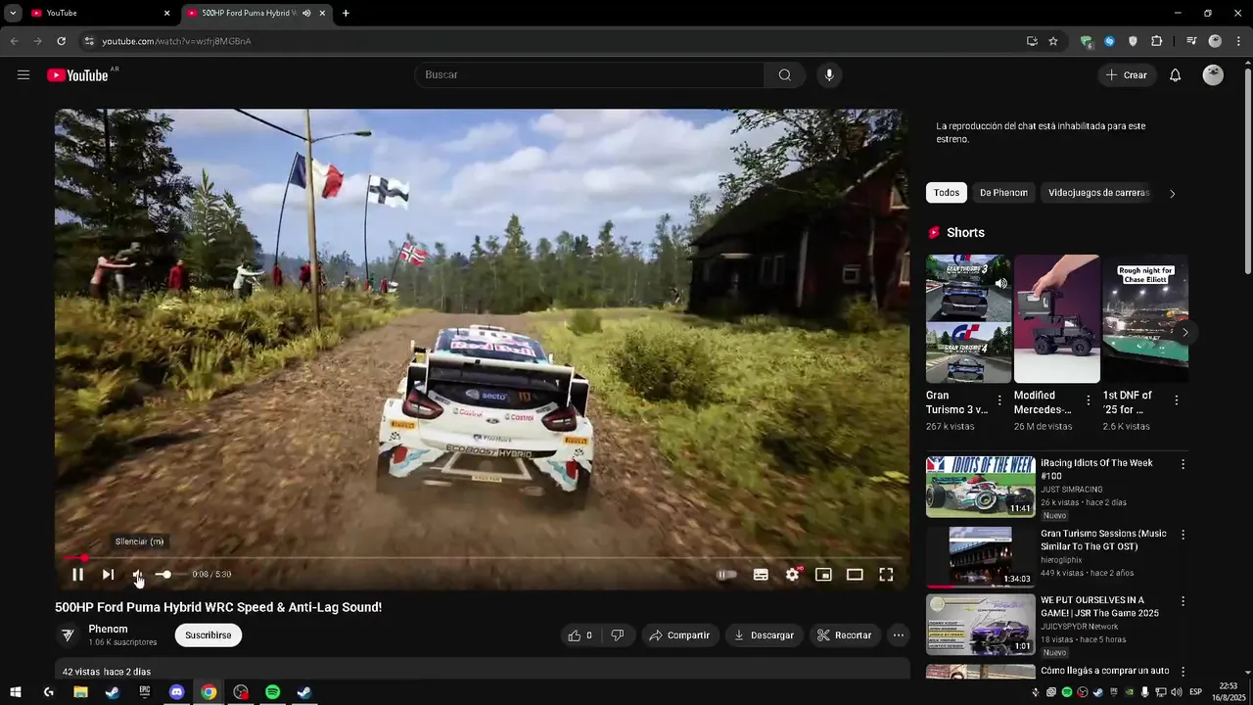The image size is (1253, 705).
Task: Open the tab search dropdown arrow
Action: pyautogui.click(x=13, y=13)
